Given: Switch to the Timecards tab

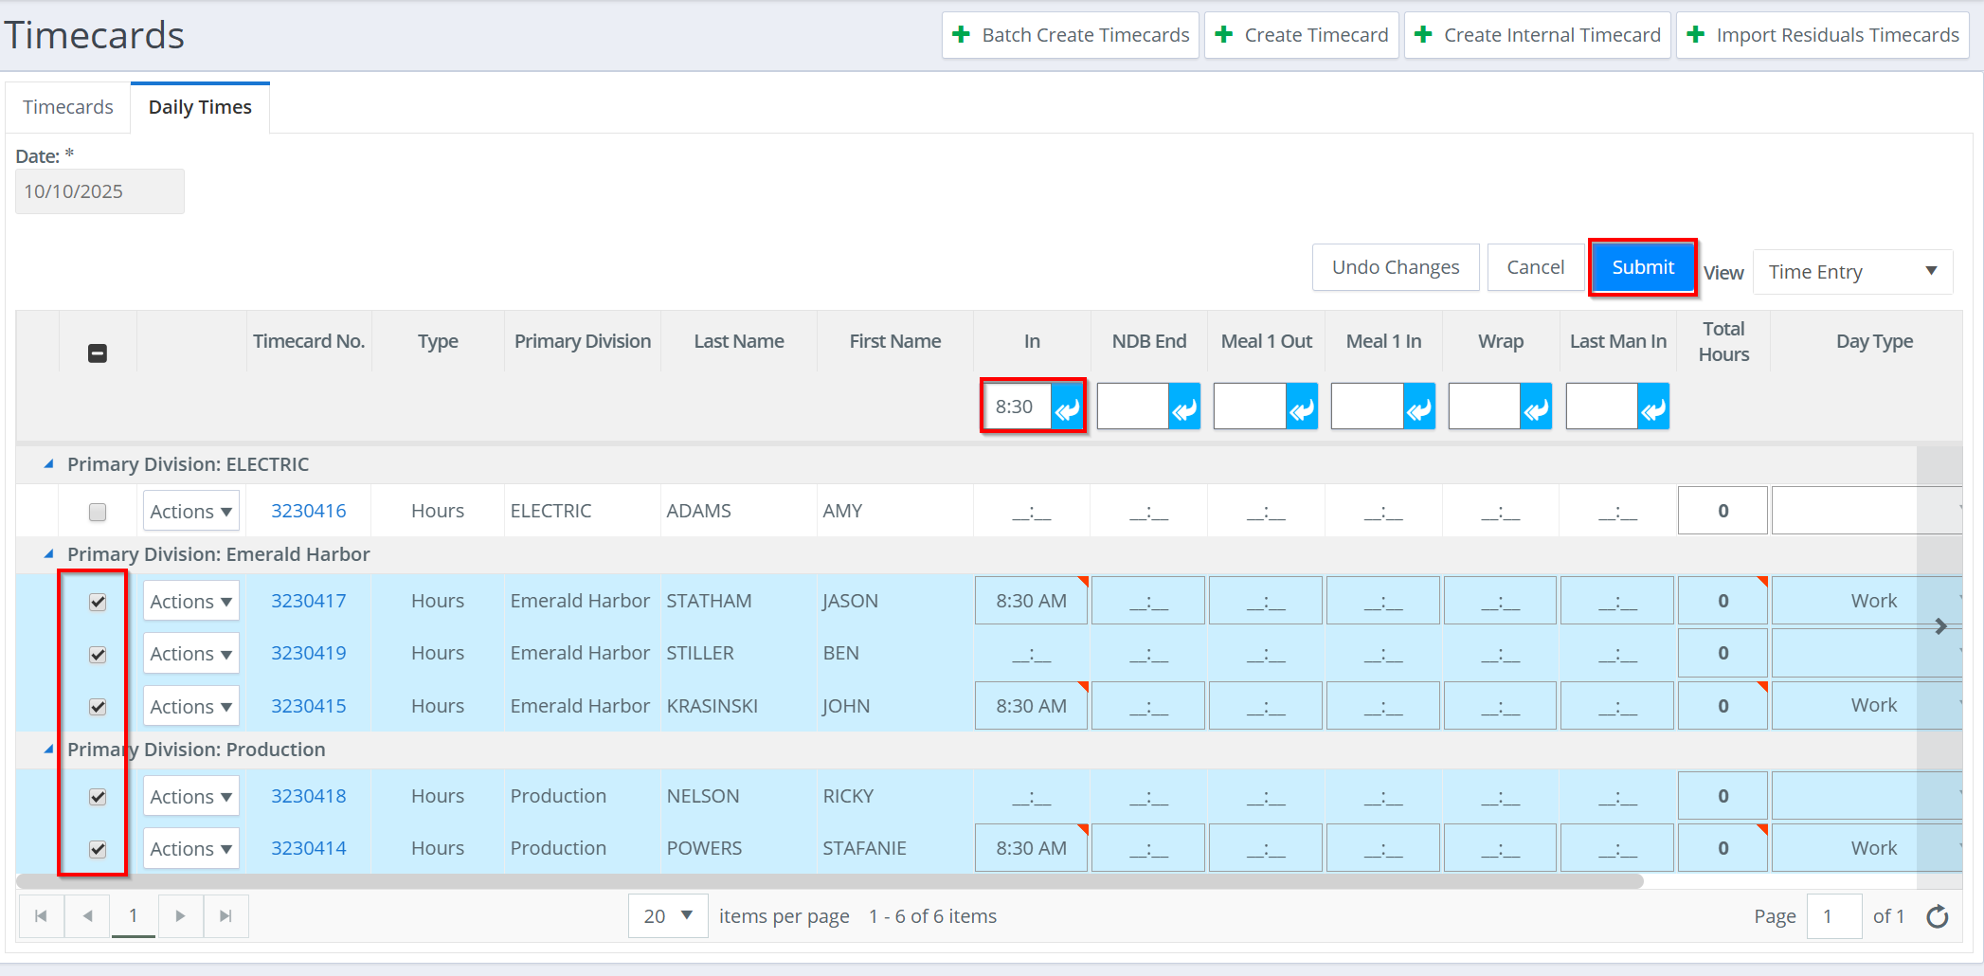Looking at the screenshot, I should pos(68,107).
